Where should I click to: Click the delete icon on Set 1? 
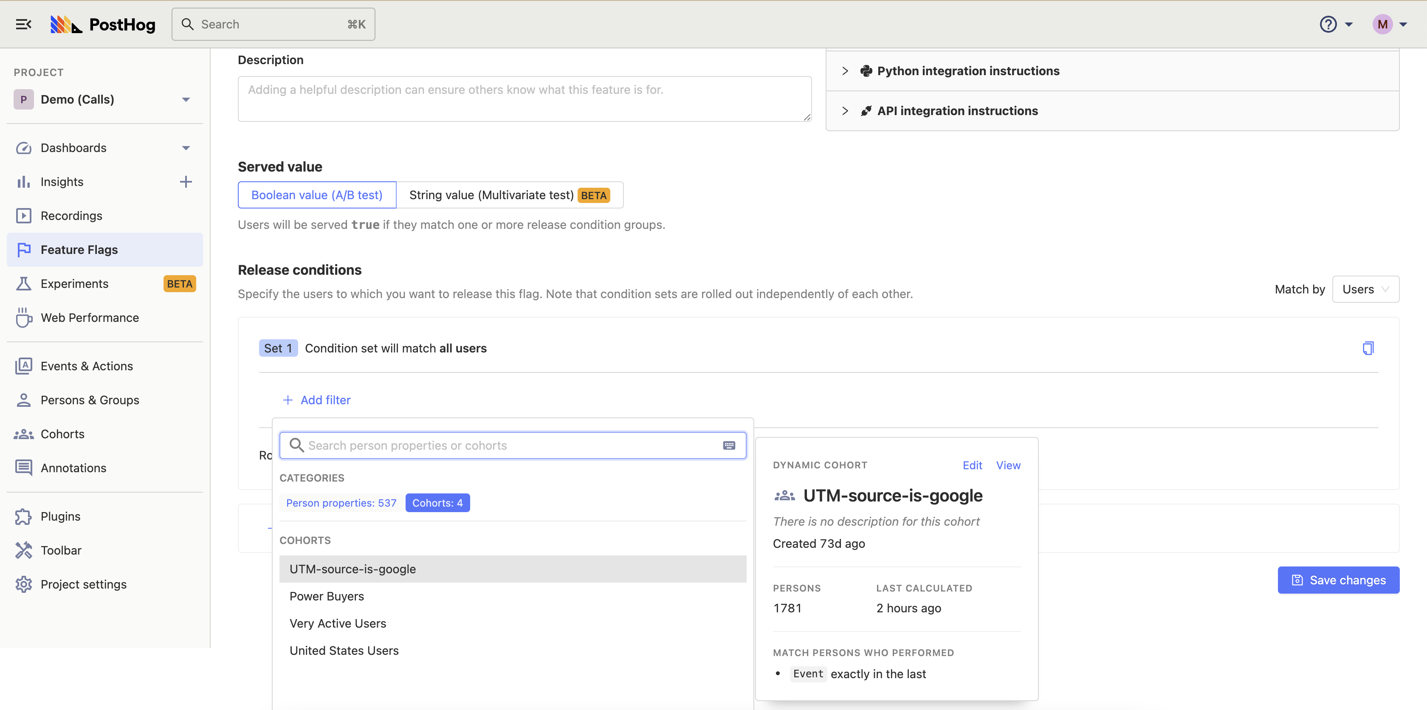pos(1369,348)
